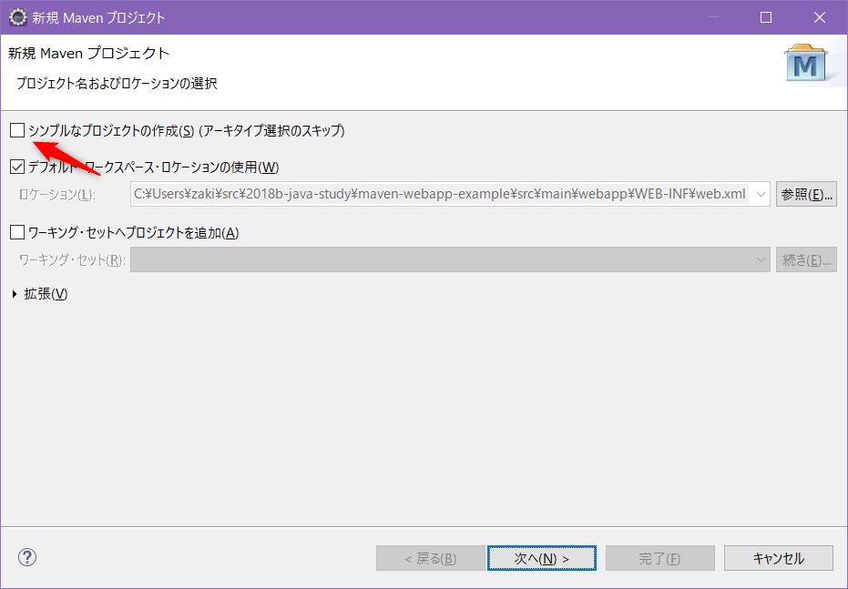Click the 'プロジェクト名およびロケーションの選択' subtitle text
This screenshot has width=848, height=589.
pyautogui.click(x=117, y=83)
